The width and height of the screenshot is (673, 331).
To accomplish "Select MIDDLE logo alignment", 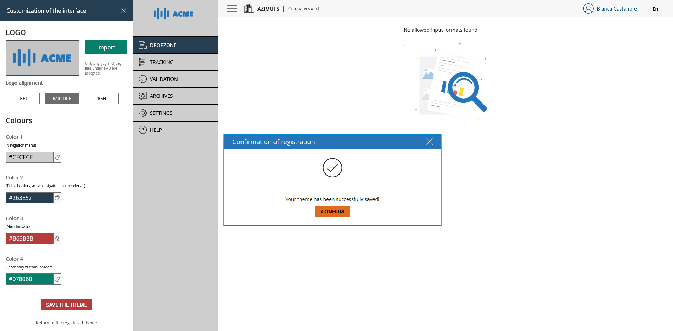I will point(62,98).
